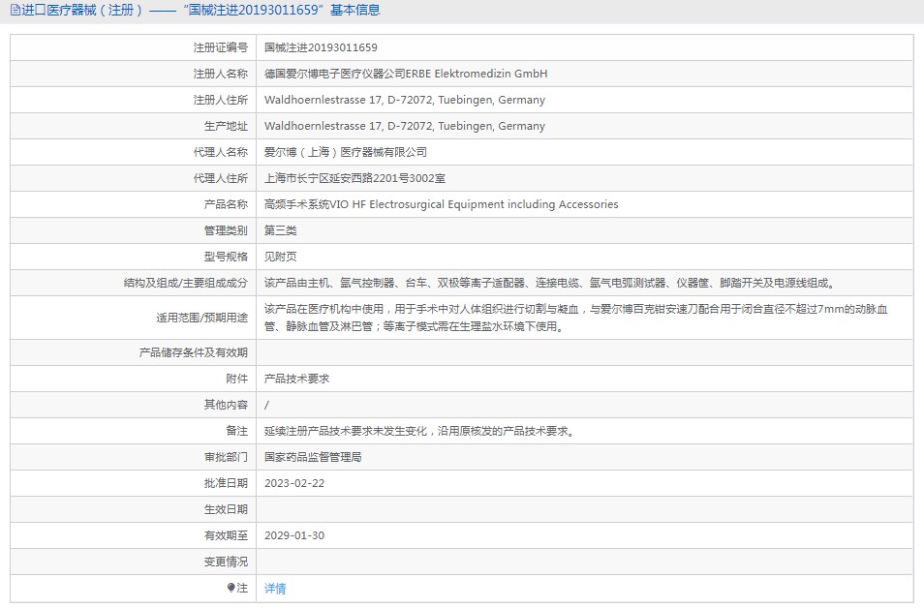Click the 备注 label

pyautogui.click(x=237, y=431)
